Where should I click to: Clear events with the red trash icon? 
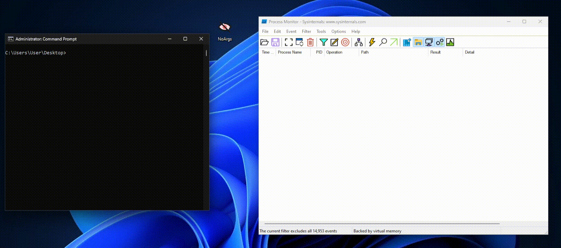coord(310,42)
